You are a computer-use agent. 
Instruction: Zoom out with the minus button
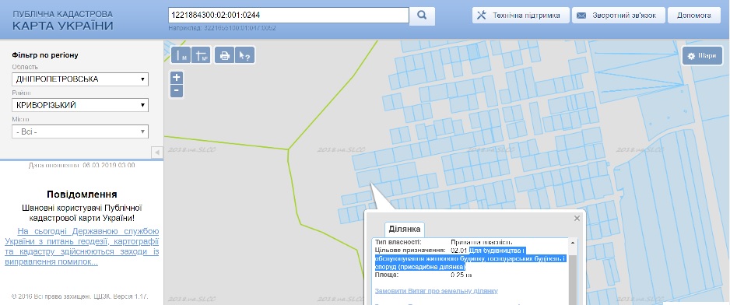coord(177,91)
